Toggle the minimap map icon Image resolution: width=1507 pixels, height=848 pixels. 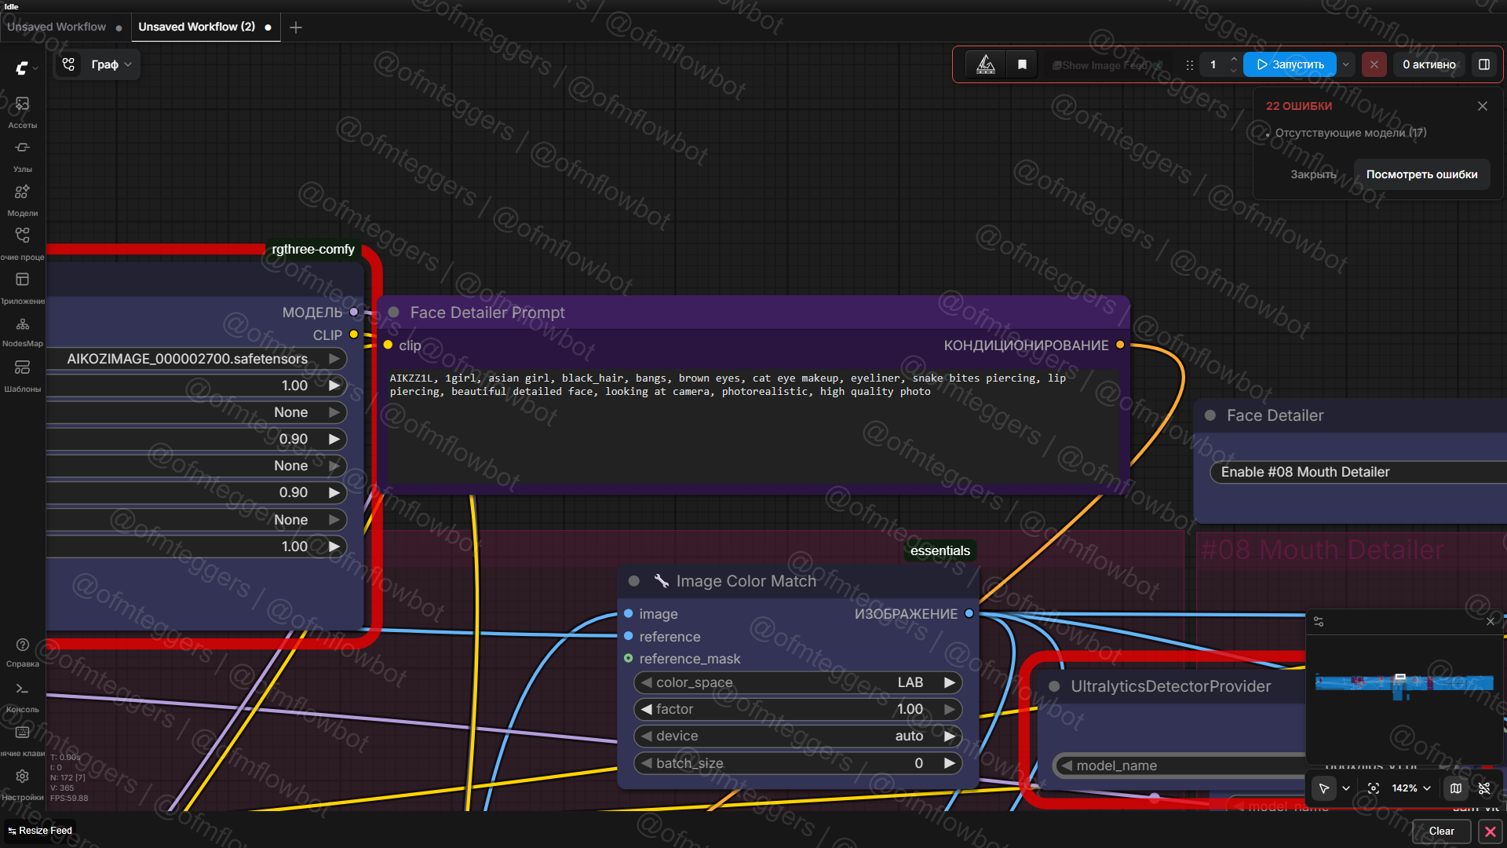tap(1456, 788)
